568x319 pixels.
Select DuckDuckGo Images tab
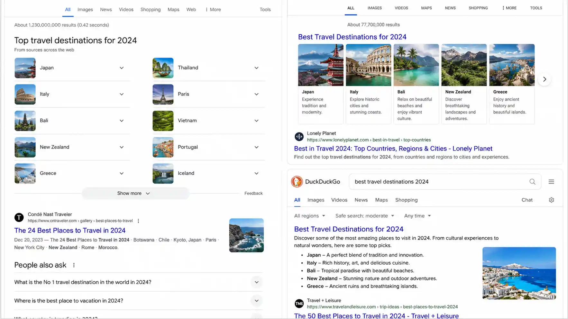tap(316, 200)
